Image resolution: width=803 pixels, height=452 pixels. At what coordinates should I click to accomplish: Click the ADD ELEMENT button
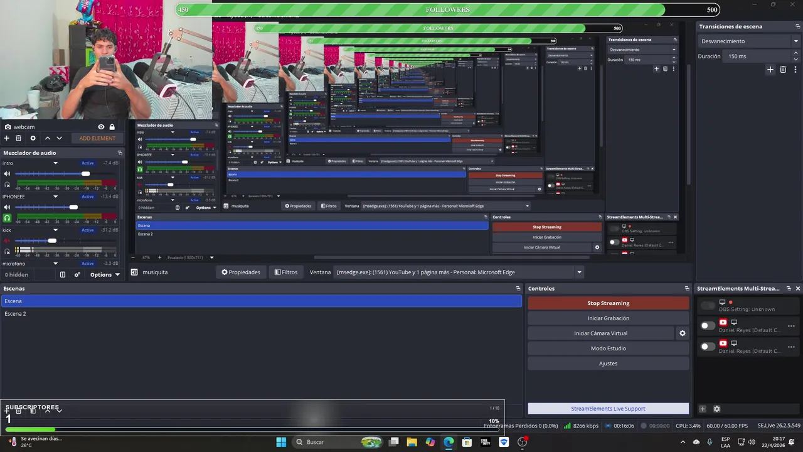pyautogui.click(x=97, y=138)
